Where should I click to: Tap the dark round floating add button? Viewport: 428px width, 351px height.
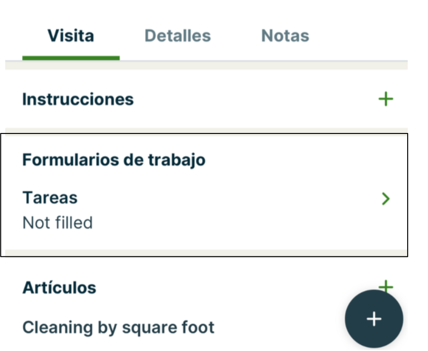pos(373,319)
